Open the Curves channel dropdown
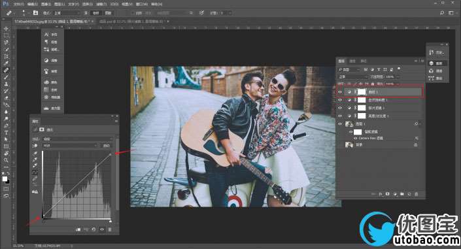 coord(70,146)
